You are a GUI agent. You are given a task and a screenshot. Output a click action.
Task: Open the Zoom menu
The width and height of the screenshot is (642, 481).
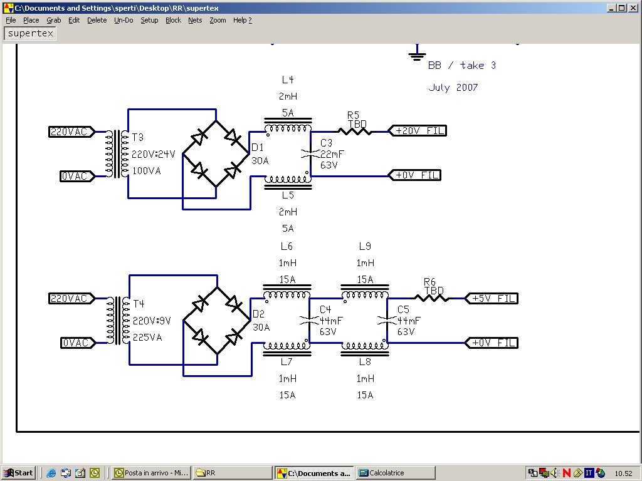(x=218, y=20)
